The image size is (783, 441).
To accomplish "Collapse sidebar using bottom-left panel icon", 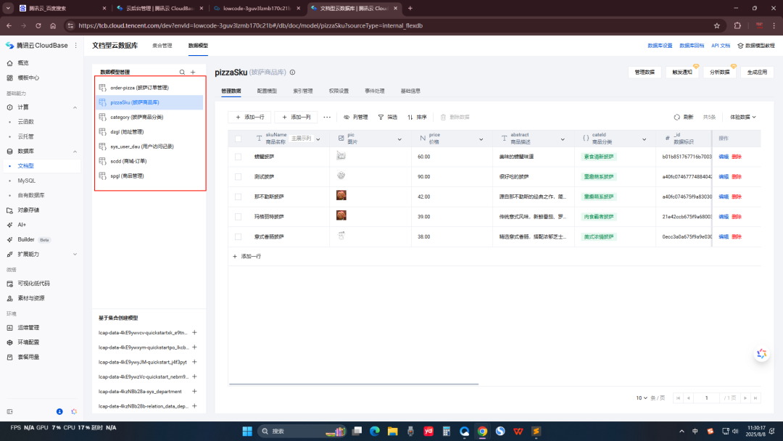I will click(x=9, y=411).
